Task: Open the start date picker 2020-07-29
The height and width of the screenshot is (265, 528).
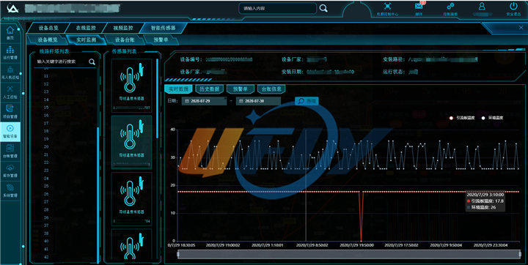Action: tap(204, 101)
